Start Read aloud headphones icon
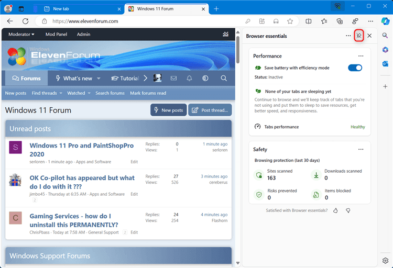 point(276,21)
